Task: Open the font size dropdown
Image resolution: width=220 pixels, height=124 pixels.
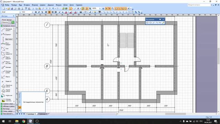Action: point(33,12)
